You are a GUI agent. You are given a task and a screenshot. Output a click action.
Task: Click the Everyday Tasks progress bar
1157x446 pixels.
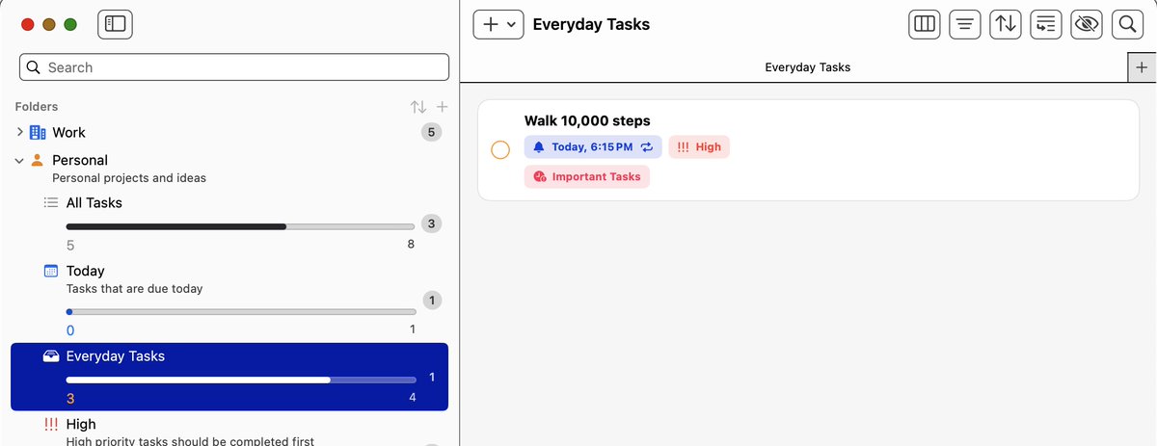pyautogui.click(x=241, y=380)
